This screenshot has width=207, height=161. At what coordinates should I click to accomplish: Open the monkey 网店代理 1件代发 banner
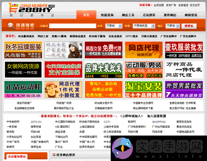[x=63, y=90]
